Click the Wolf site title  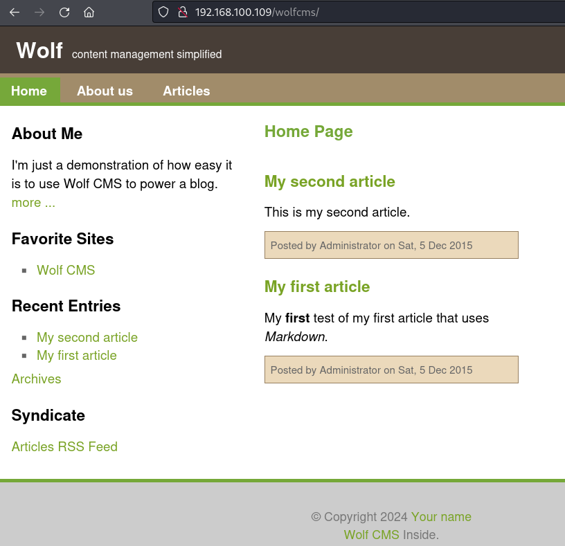pyautogui.click(x=39, y=51)
